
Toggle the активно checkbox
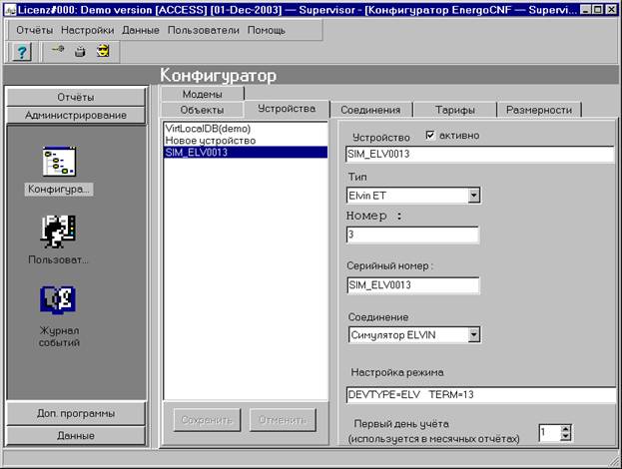[430, 136]
